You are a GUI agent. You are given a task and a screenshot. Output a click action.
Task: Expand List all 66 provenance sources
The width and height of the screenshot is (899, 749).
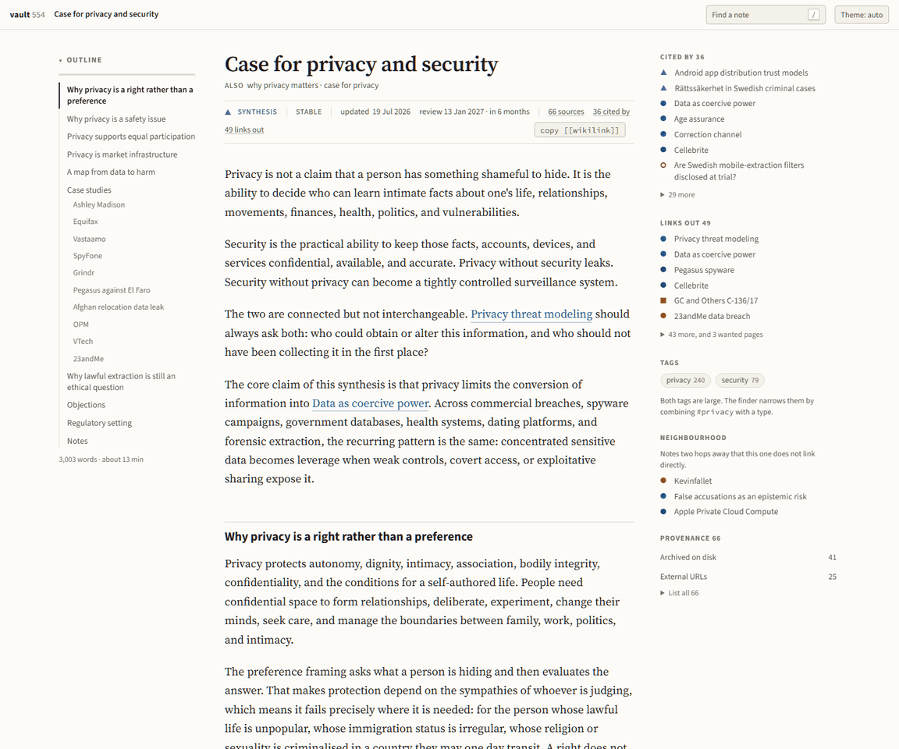pos(680,593)
